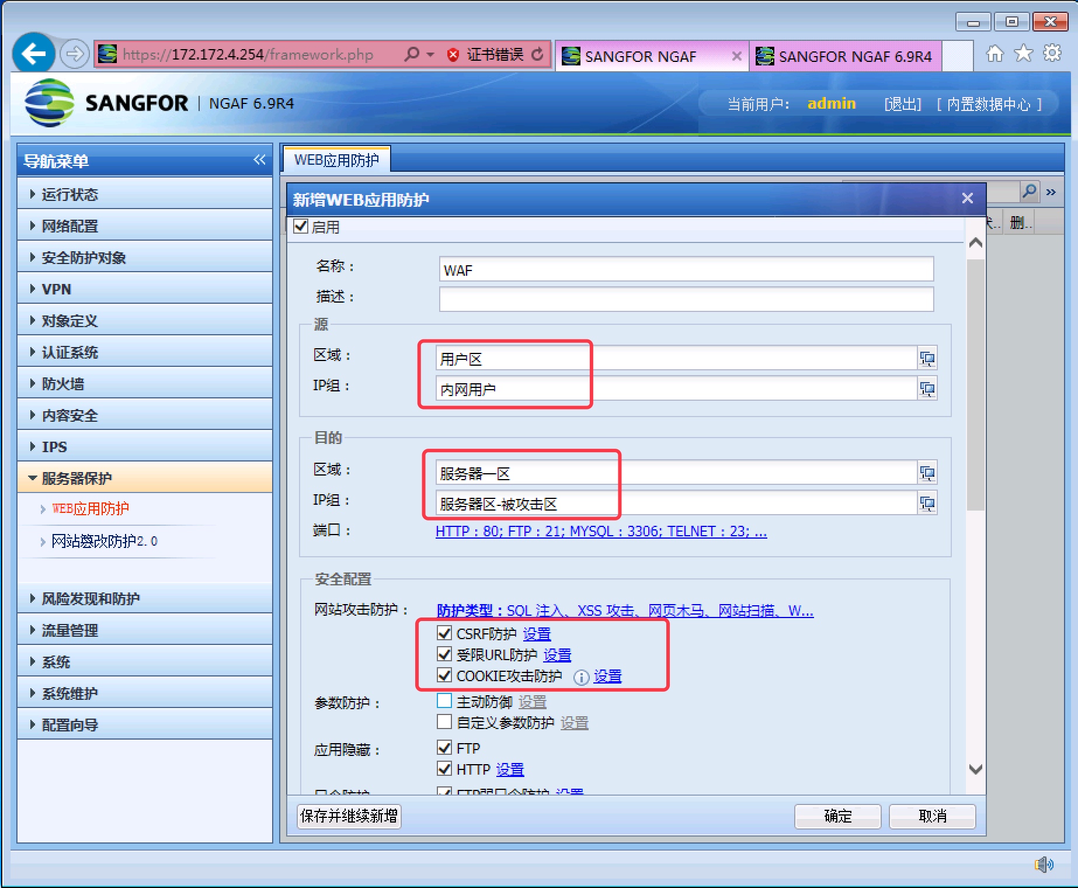1078x888 pixels.
Task: Open the destination 区域 selector icon for 服务器一区
Action: click(927, 473)
